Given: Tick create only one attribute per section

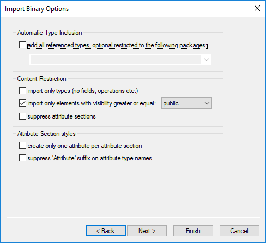Looking at the screenshot, I should (x=22, y=146).
